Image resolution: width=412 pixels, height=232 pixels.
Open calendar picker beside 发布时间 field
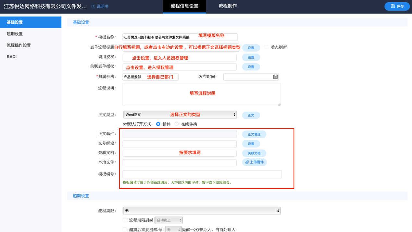point(275,77)
